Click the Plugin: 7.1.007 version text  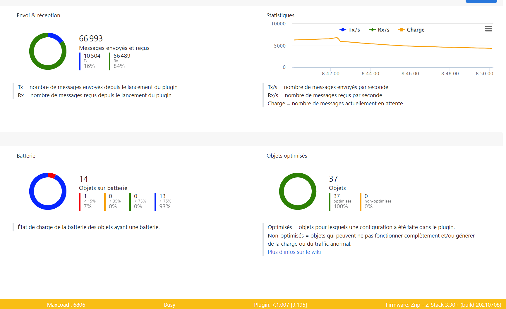[x=280, y=305]
